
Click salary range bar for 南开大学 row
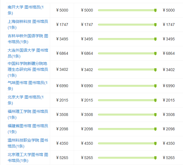[127, 10]
